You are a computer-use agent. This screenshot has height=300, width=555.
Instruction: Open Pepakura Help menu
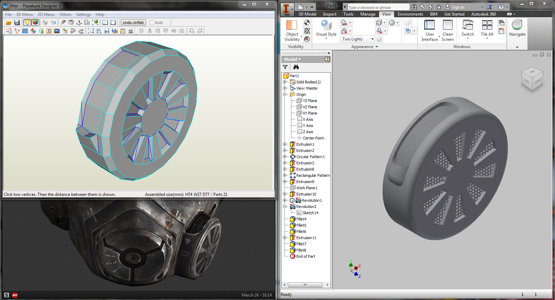pyautogui.click(x=100, y=15)
